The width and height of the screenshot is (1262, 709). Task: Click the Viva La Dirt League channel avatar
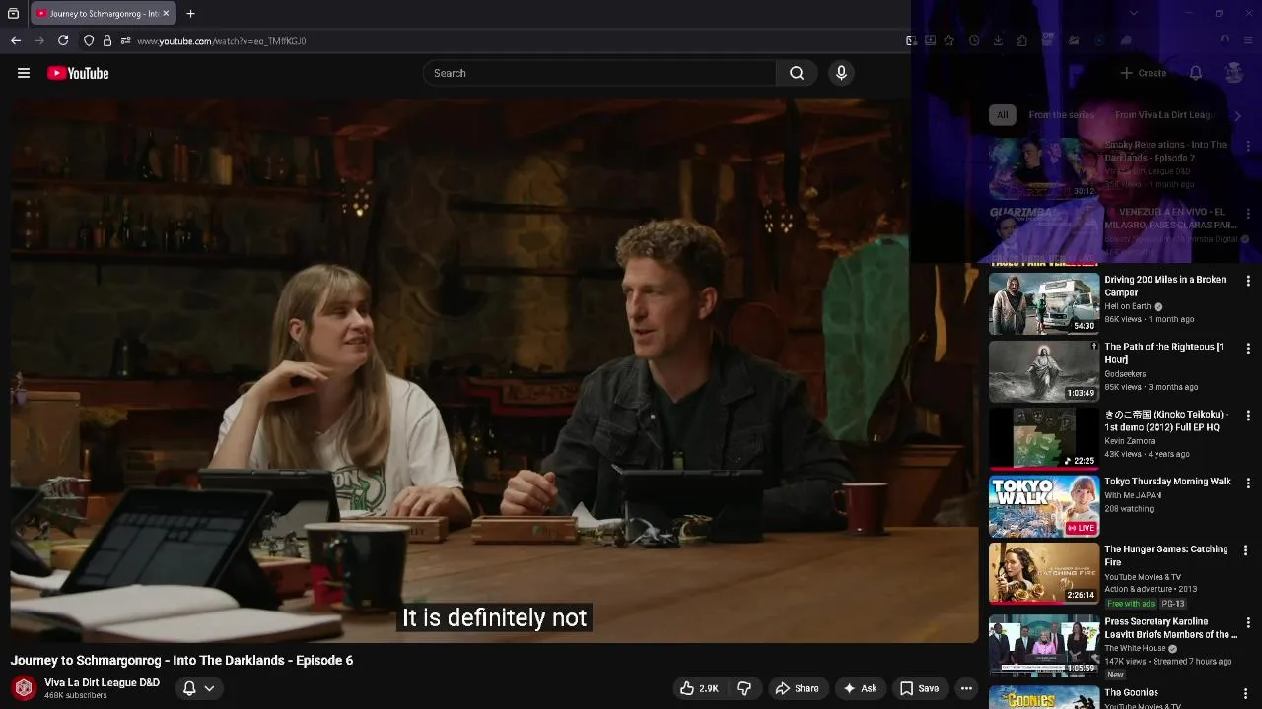coord(24,688)
